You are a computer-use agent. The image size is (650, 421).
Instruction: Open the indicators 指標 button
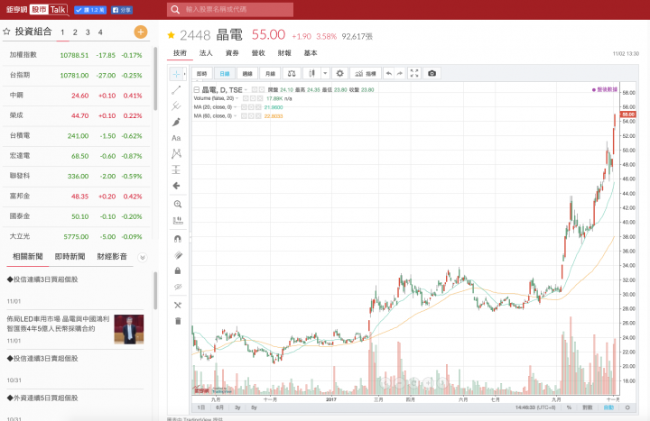[366, 73]
